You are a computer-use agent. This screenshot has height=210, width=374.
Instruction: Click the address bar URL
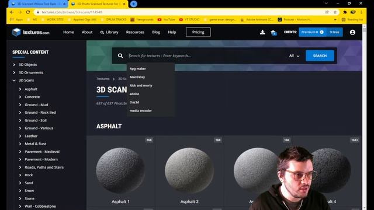[72, 12]
